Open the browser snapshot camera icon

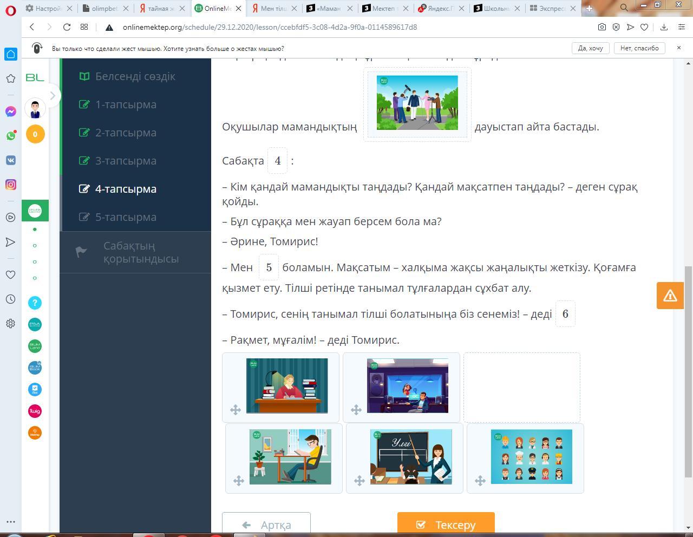coord(602,27)
